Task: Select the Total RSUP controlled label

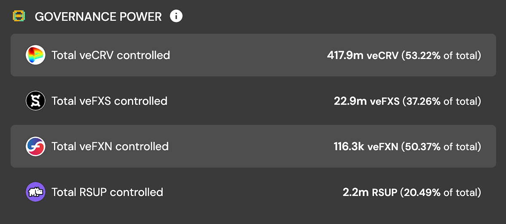Action: click(x=107, y=192)
